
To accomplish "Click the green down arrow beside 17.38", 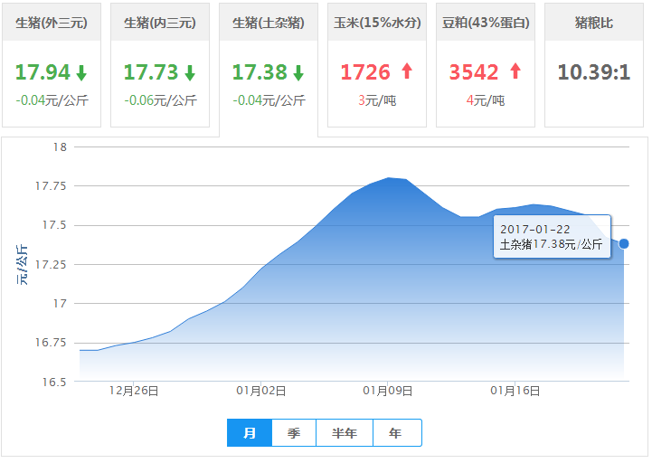I will coord(298,73).
